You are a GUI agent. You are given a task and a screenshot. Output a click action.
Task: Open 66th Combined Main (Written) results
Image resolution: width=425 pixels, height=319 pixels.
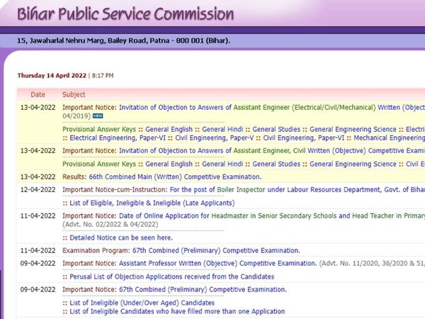click(x=175, y=177)
